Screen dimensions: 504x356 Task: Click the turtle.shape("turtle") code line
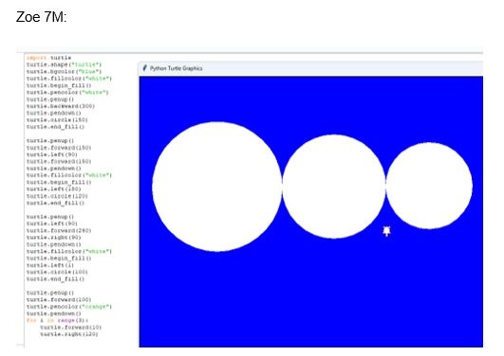click(x=64, y=64)
